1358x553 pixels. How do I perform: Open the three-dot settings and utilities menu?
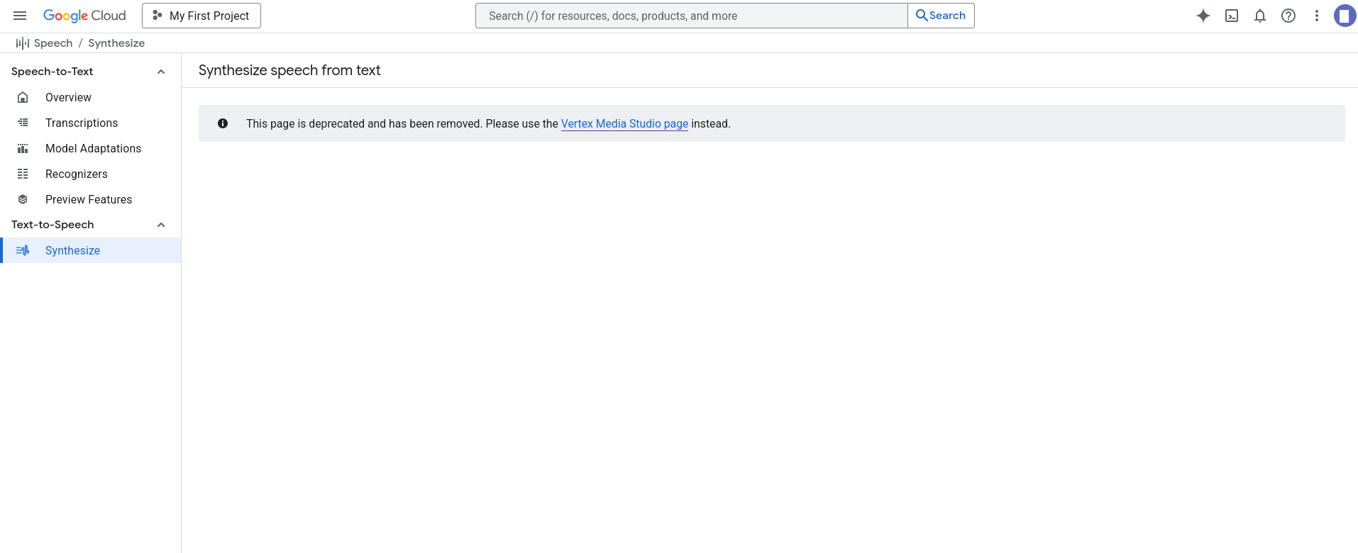pos(1317,16)
